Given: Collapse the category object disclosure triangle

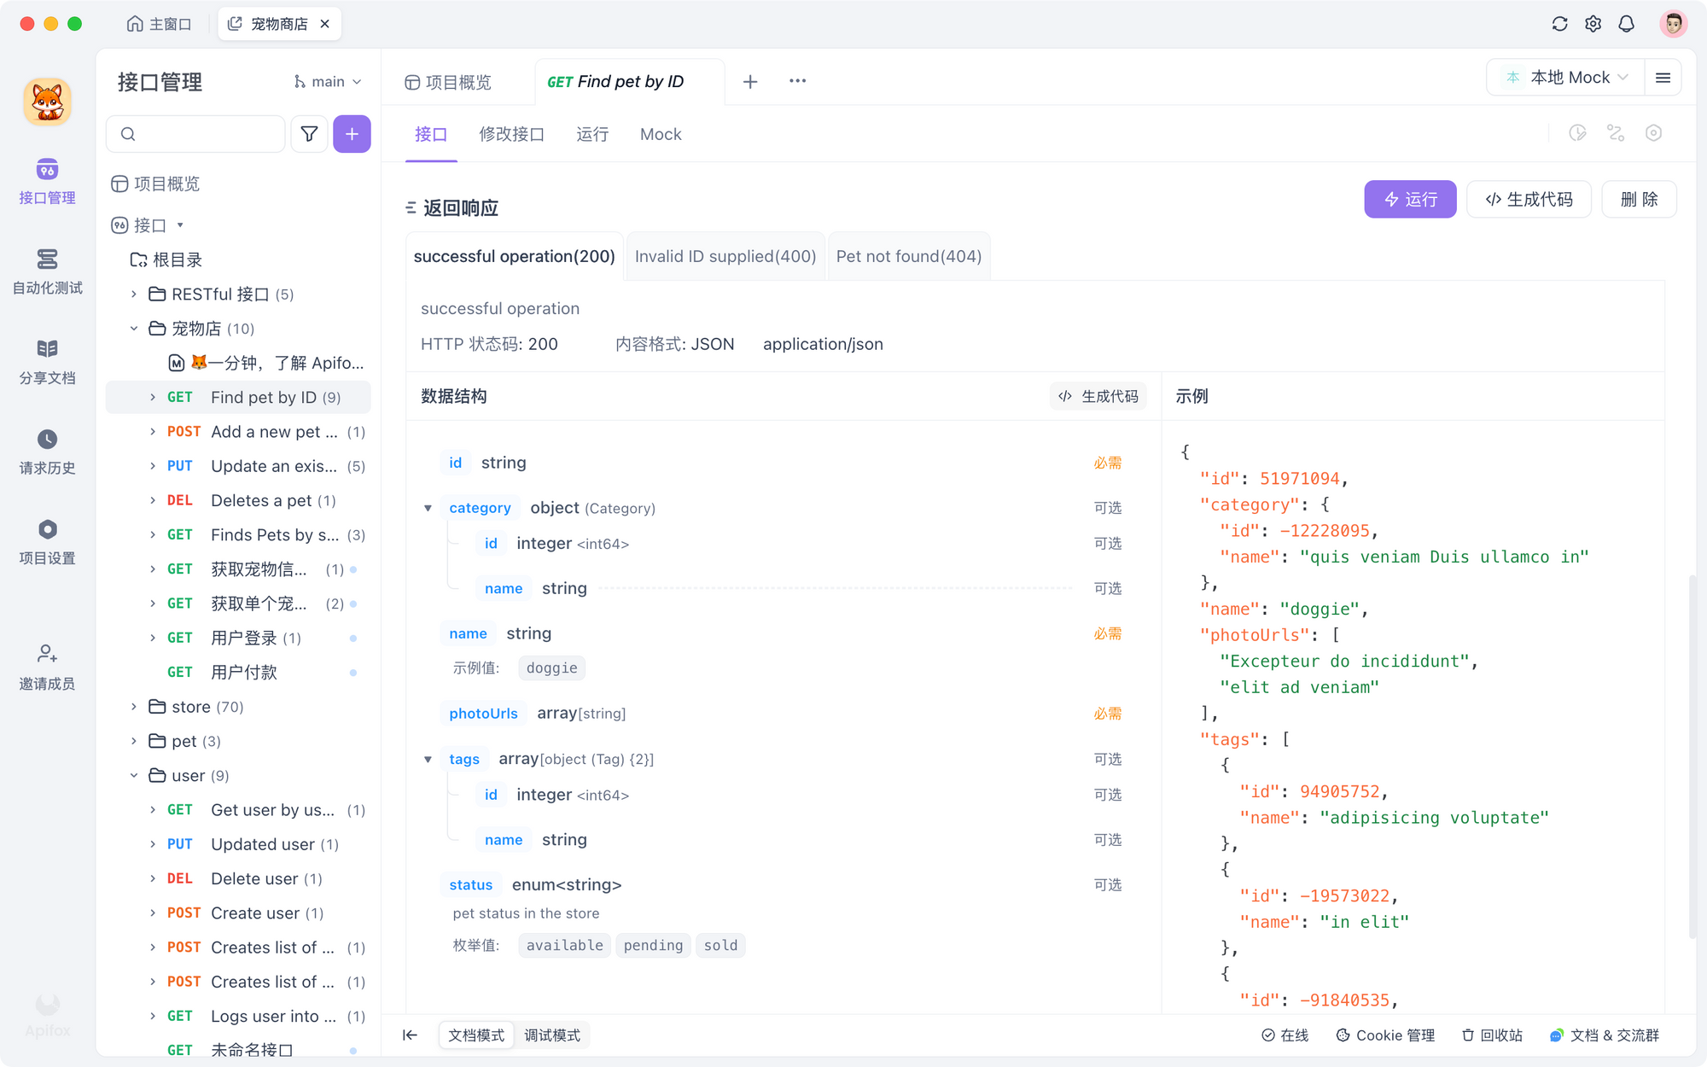Looking at the screenshot, I should (x=428, y=507).
